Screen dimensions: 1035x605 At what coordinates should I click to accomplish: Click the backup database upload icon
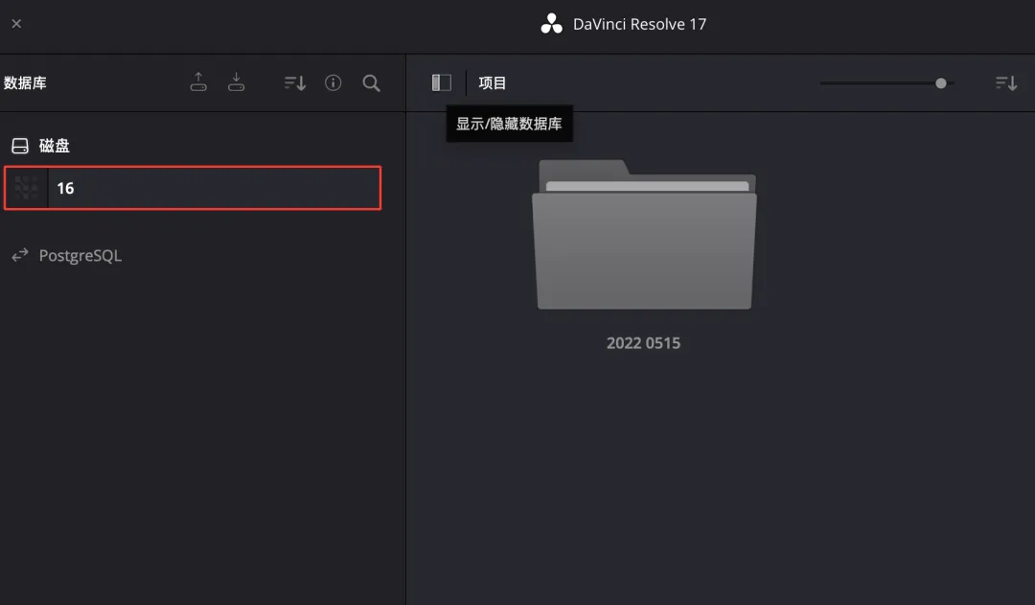pos(198,81)
